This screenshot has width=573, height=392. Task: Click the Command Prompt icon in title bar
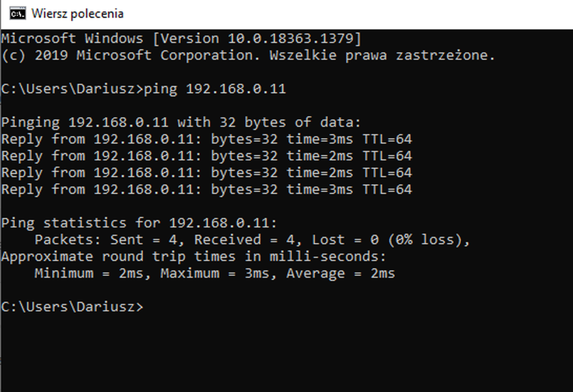point(18,14)
